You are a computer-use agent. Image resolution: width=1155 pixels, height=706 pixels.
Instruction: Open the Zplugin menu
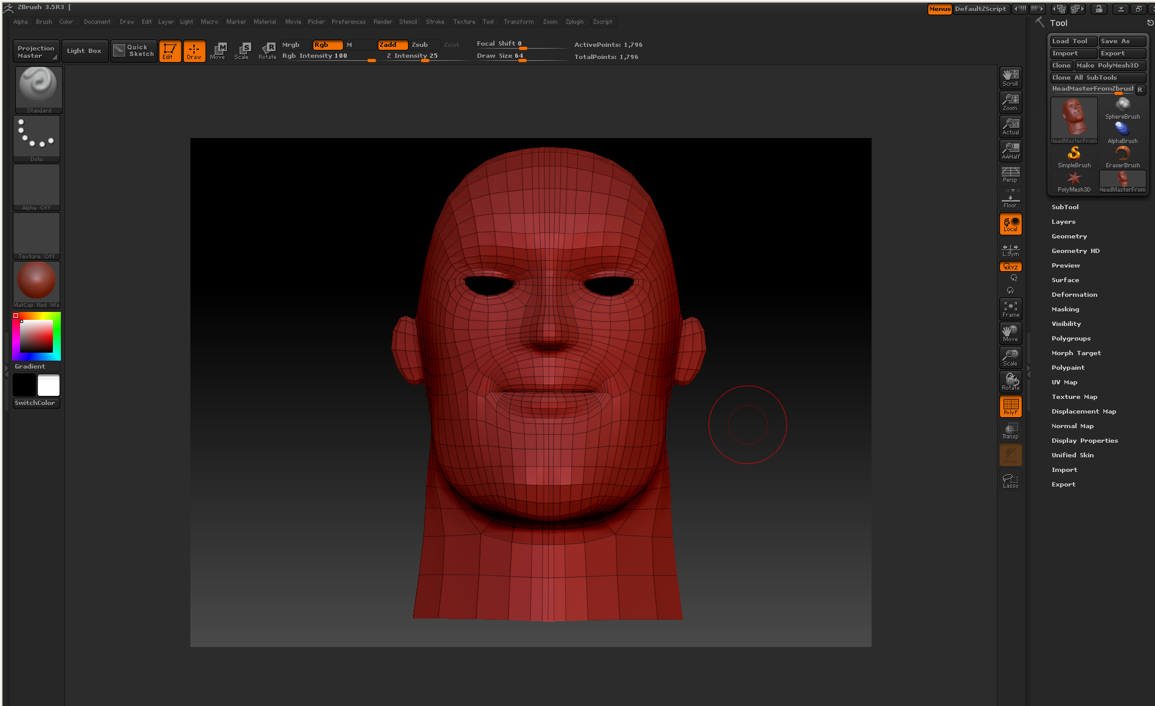click(x=574, y=22)
